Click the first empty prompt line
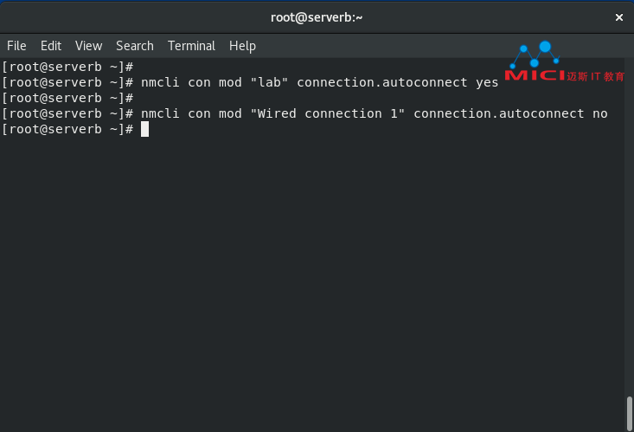634x432 pixels. coord(67,67)
